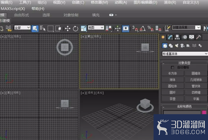Open the magenta object color swatch
Image resolution: width=208 pixels, height=140 pixels.
[204, 112]
